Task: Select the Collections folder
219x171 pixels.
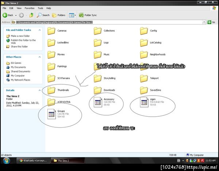Action: (104, 31)
